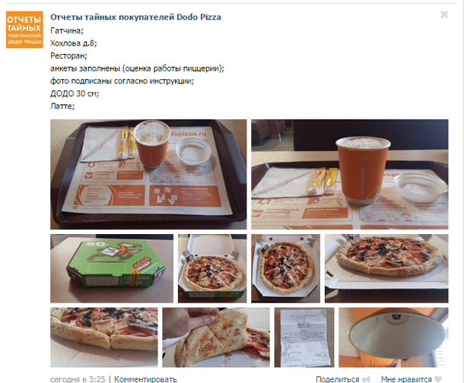Click the Мне нравится button
Viewport: 464px width, 383px height.
pos(406,379)
